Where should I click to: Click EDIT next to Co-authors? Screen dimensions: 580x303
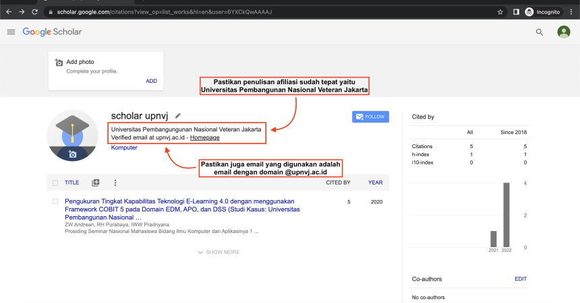(520, 279)
